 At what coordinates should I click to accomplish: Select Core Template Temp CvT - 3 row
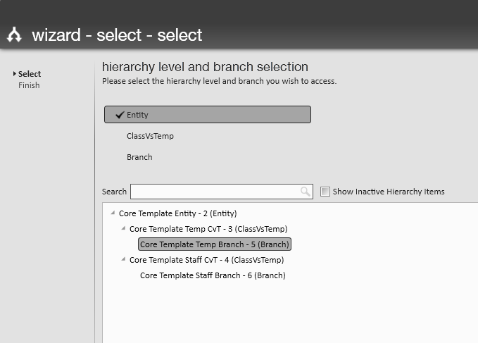tap(208, 229)
